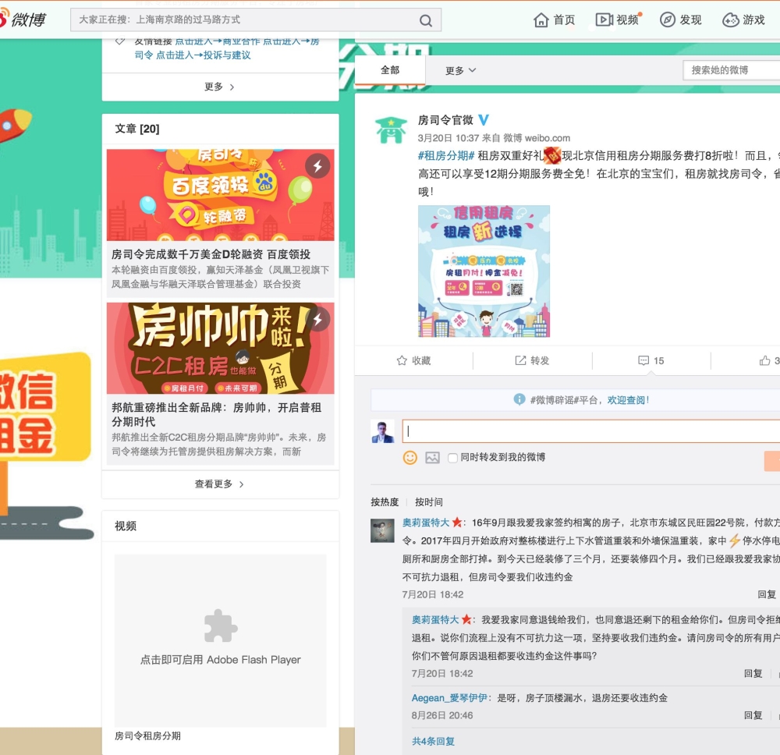Open the #租房分期# hashtag link
This screenshot has width=780, height=755.
click(x=446, y=156)
